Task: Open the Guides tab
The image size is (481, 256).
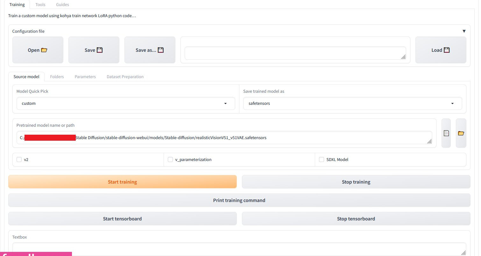Action: point(62,4)
